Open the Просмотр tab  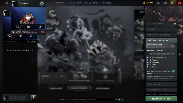tap(75, 3)
